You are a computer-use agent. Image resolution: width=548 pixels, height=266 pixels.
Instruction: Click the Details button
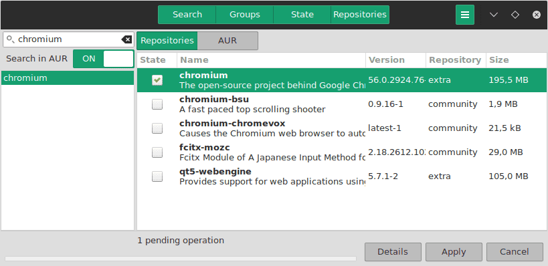click(393, 252)
